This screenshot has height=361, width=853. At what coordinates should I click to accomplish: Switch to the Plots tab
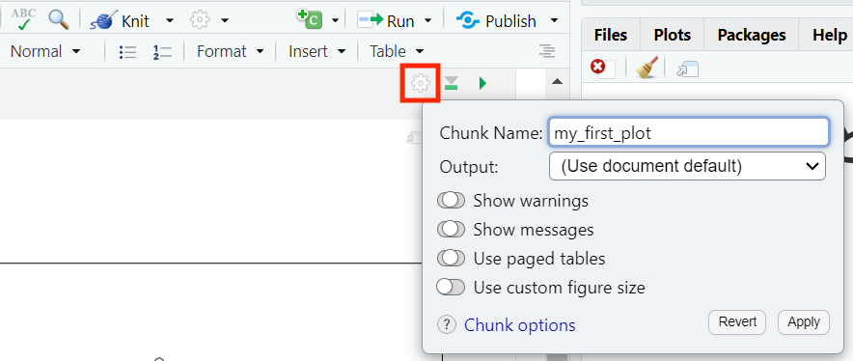(673, 35)
